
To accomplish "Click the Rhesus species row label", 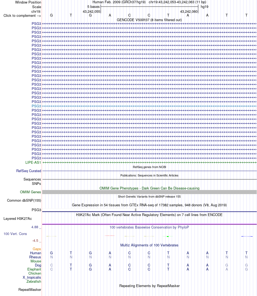I will [x=35, y=257].
